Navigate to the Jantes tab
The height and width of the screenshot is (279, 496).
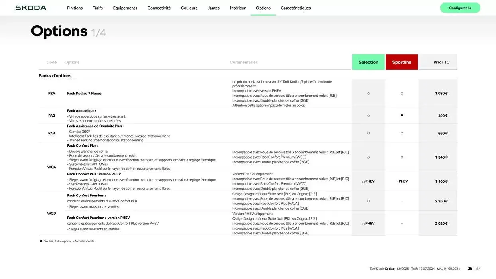coord(213,8)
